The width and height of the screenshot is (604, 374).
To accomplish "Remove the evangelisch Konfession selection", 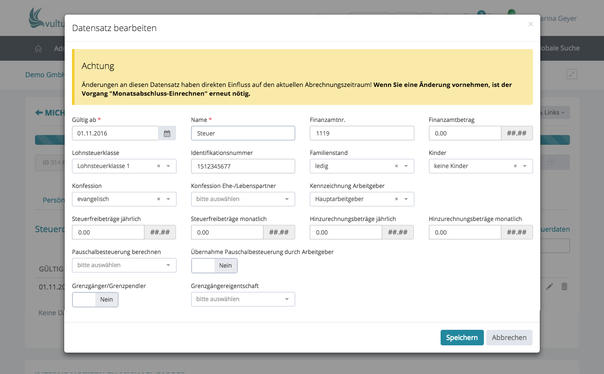I will (x=159, y=199).
